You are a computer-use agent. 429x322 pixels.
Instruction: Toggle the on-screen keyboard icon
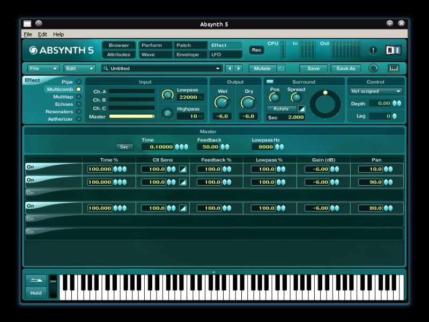(x=393, y=68)
